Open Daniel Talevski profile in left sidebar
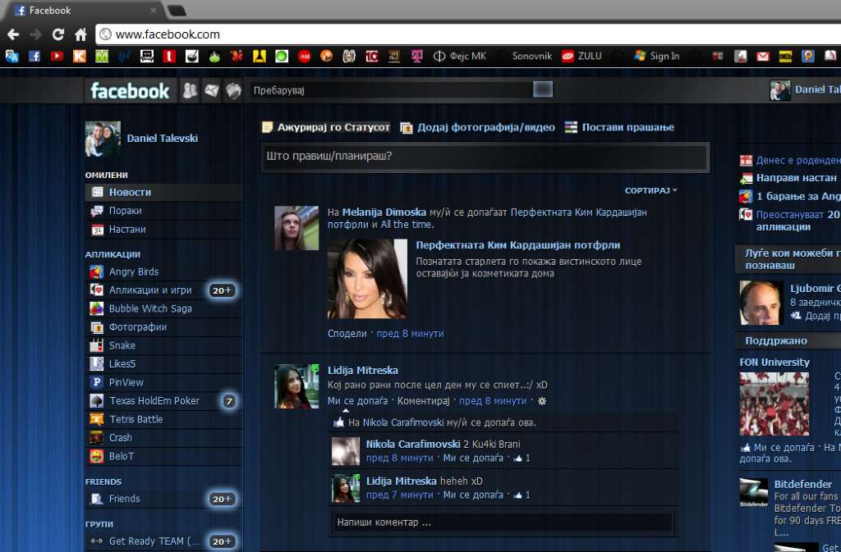Viewport: 841px width, 552px height. click(x=162, y=139)
